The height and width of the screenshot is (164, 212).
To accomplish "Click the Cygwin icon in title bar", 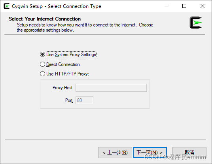I will coord(6,6).
